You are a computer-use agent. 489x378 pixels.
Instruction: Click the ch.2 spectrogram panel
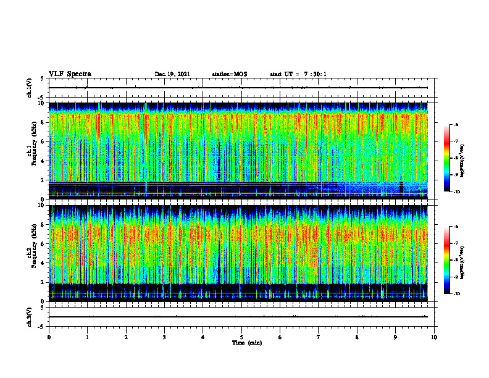click(x=238, y=253)
